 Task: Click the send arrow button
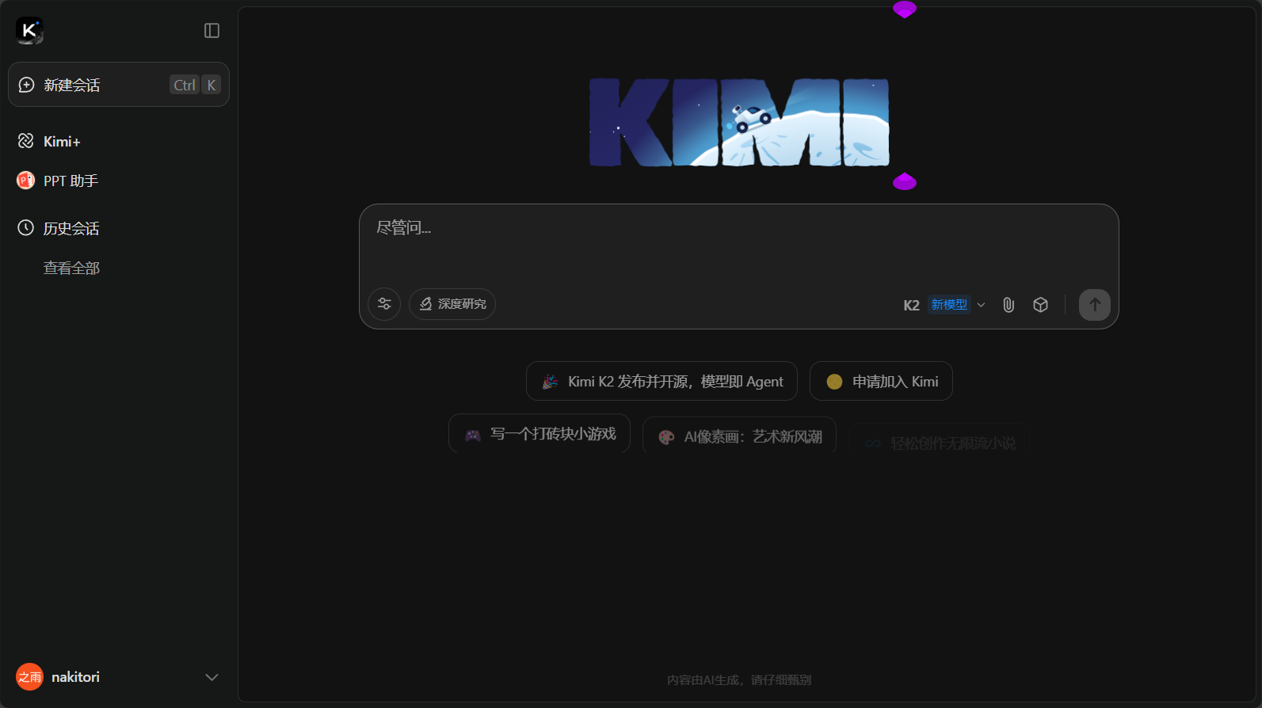(1095, 305)
